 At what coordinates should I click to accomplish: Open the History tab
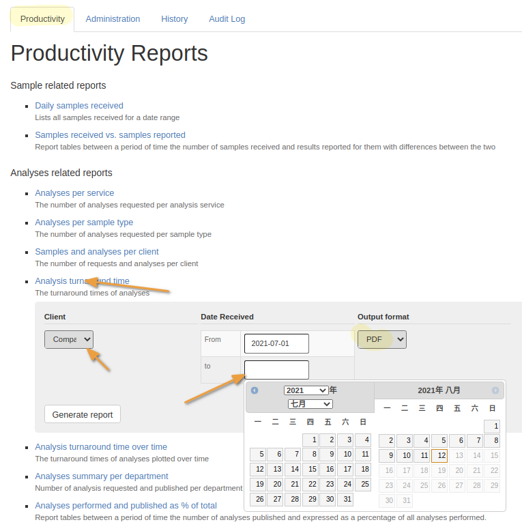175,19
